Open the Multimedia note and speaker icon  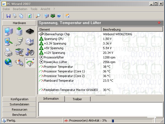point(30,52)
